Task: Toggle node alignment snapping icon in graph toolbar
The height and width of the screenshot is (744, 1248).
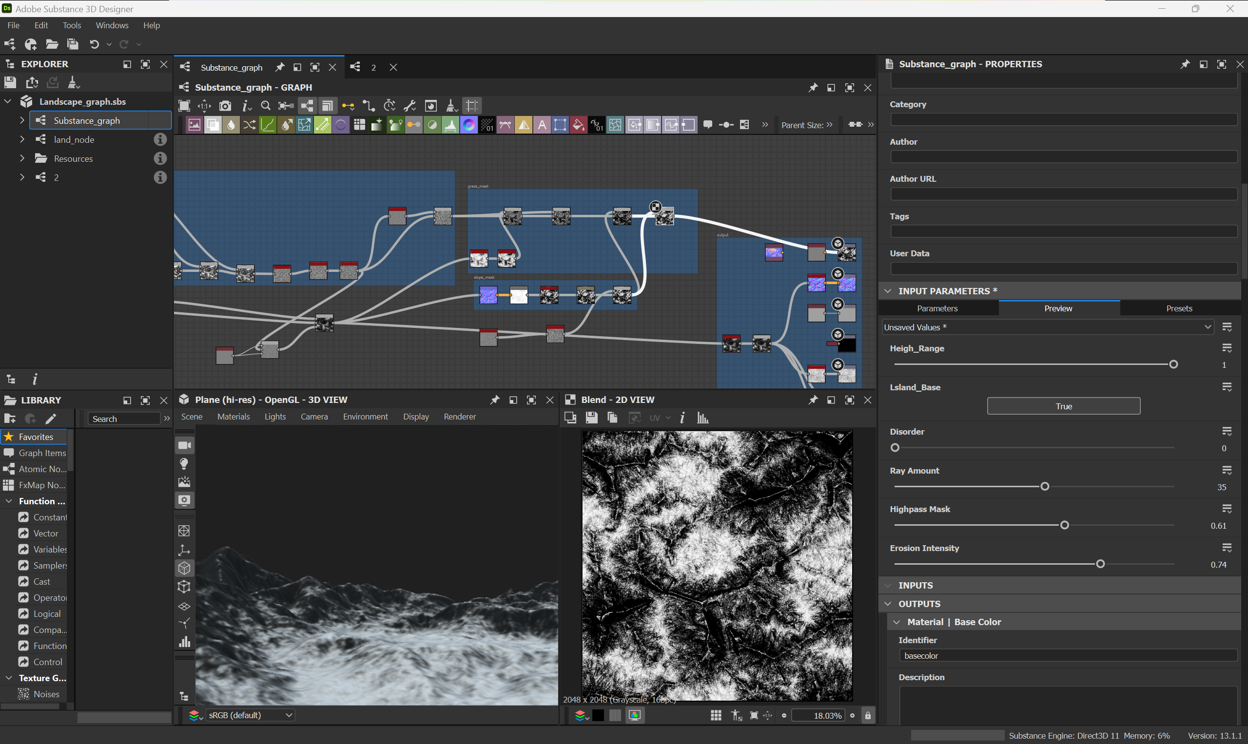Action: [472, 106]
